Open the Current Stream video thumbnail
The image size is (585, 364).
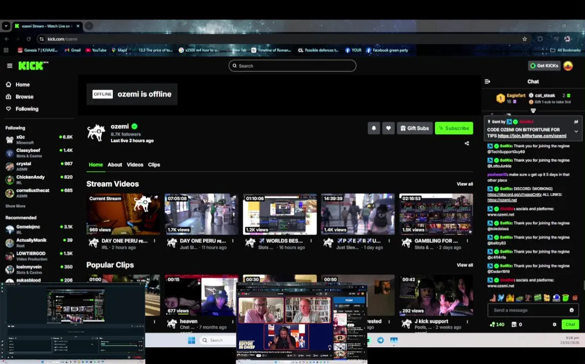[x=123, y=214]
